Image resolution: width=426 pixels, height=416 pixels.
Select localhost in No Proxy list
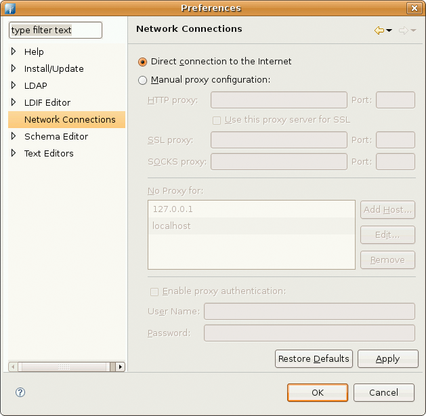tap(251, 226)
